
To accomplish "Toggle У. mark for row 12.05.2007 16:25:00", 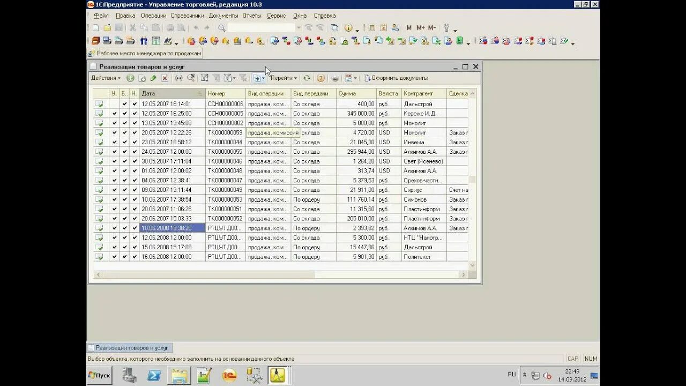I will [x=114, y=114].
